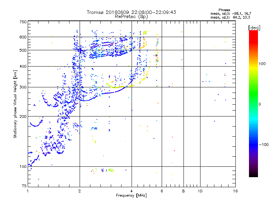Click the '750' height axis tick label
This screenshot has height=208, width=277.
pos(23,22)
